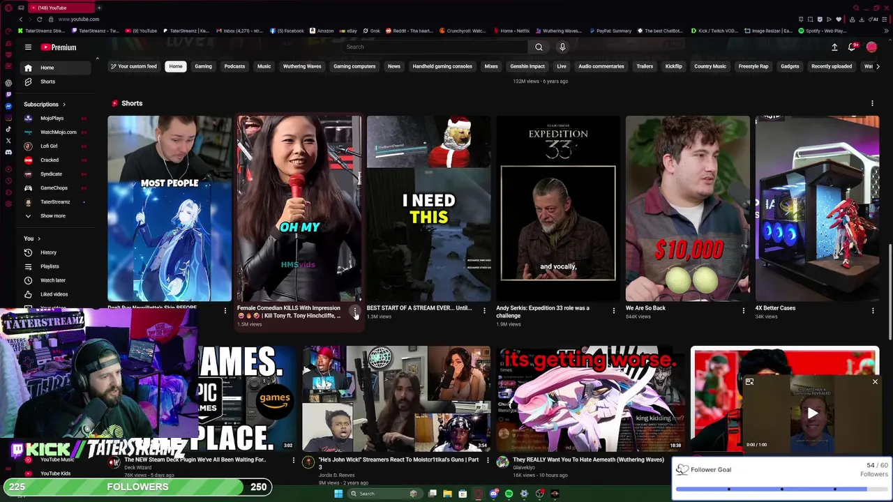Open the MojoPlays subscription

57,118
